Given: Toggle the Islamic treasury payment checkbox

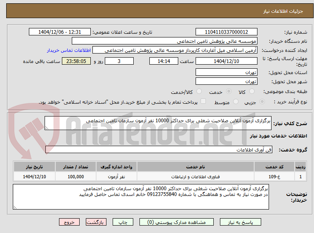Looking at the screenshot, I should (203, 101).
